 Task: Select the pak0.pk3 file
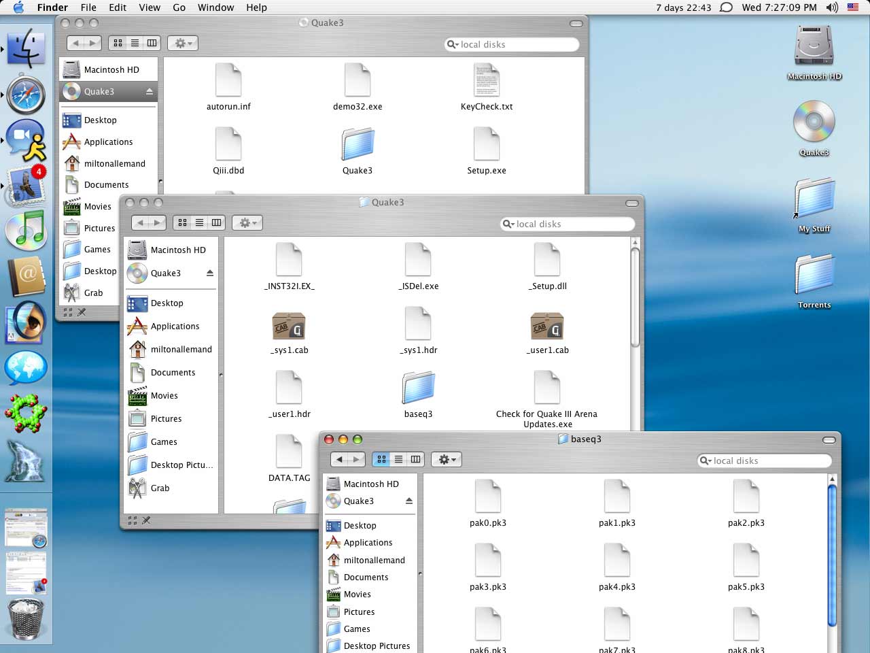pos(487,497)
